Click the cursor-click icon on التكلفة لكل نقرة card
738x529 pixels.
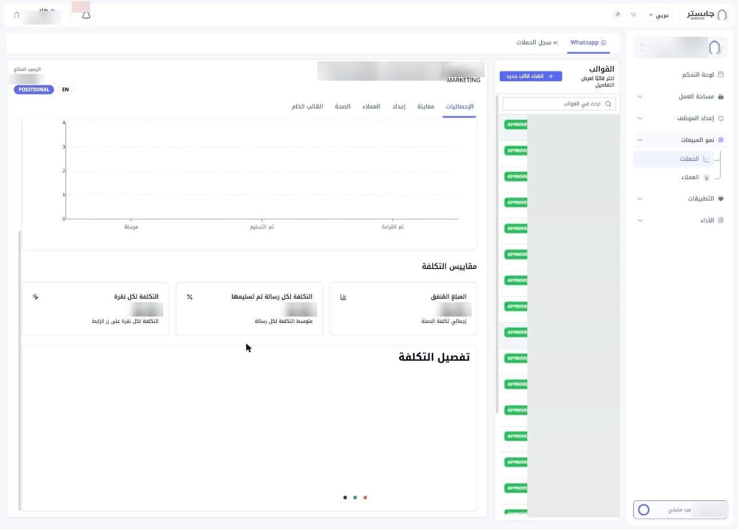pos(35,297)
